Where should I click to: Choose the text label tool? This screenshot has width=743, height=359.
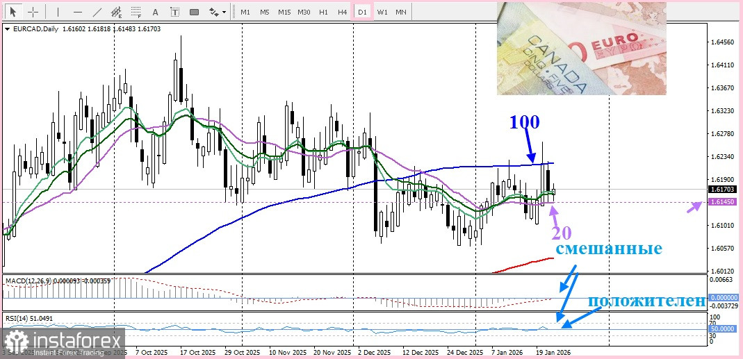point(175,12)
